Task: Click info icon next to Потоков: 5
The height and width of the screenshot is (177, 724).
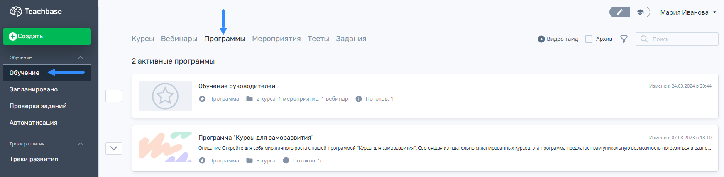Action: point(286,160)
